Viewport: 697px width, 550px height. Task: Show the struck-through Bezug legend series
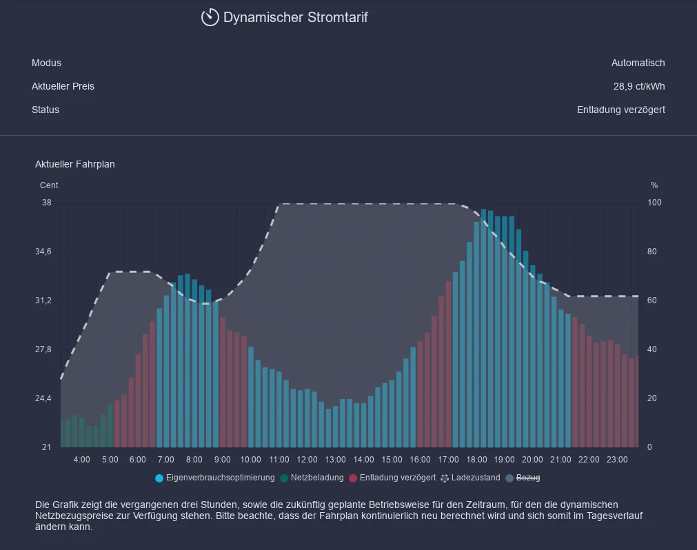[523, 478]
